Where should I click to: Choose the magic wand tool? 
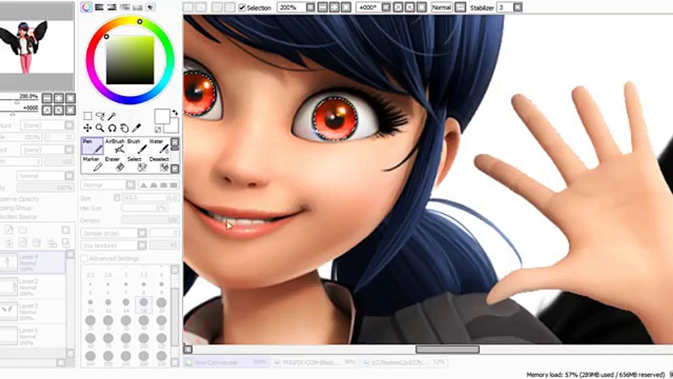112,116
